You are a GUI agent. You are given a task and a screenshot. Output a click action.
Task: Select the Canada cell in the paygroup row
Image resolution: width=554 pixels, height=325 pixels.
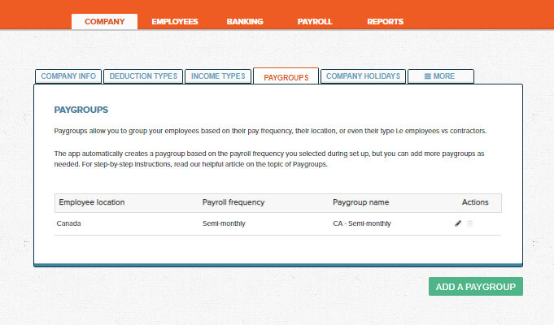(70, 223)
